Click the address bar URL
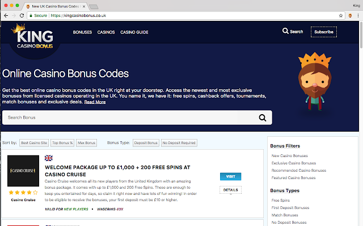Image resolution: width=363 pixels, height=226 pixels. [78, 15]
